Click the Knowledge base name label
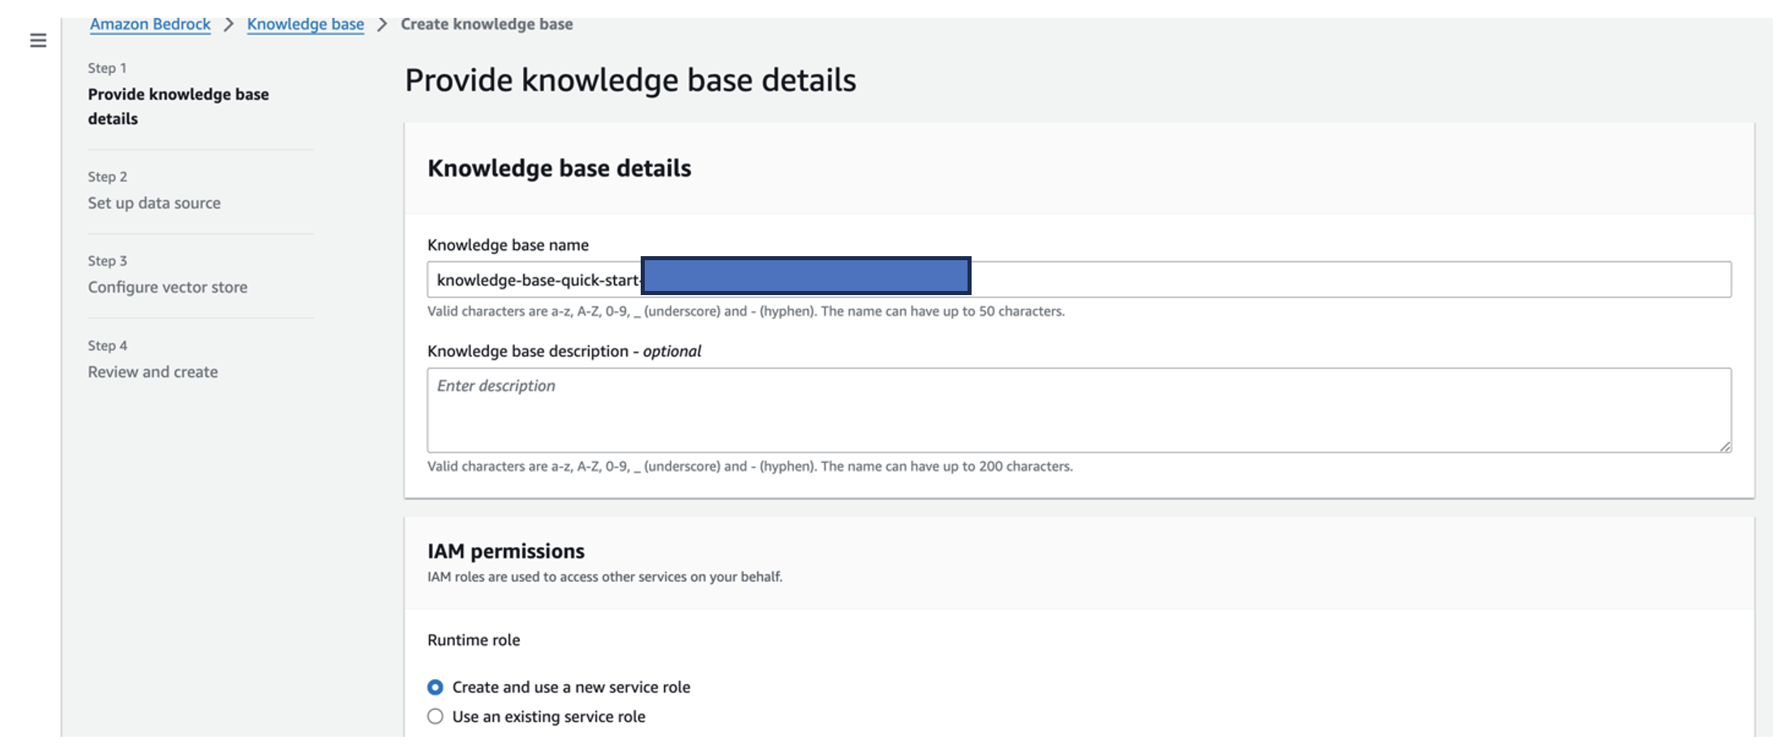This screenshot has width=1781, height=749. (508, 245)
